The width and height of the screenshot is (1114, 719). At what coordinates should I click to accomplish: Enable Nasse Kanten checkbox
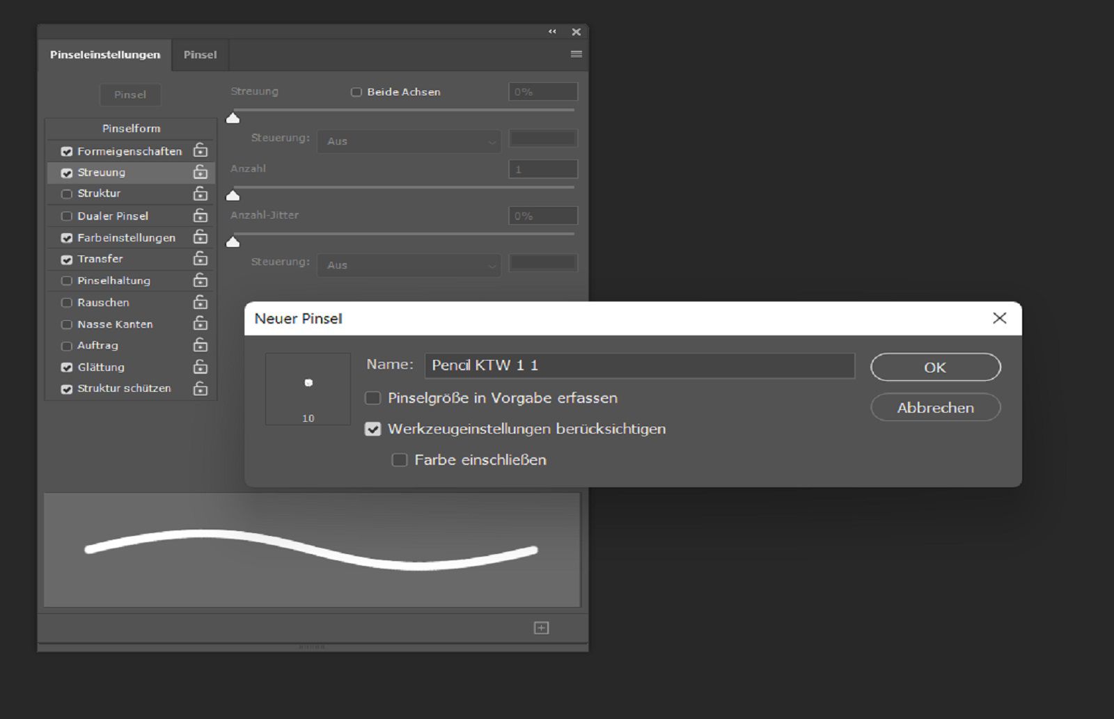click(x=67, y=324)
